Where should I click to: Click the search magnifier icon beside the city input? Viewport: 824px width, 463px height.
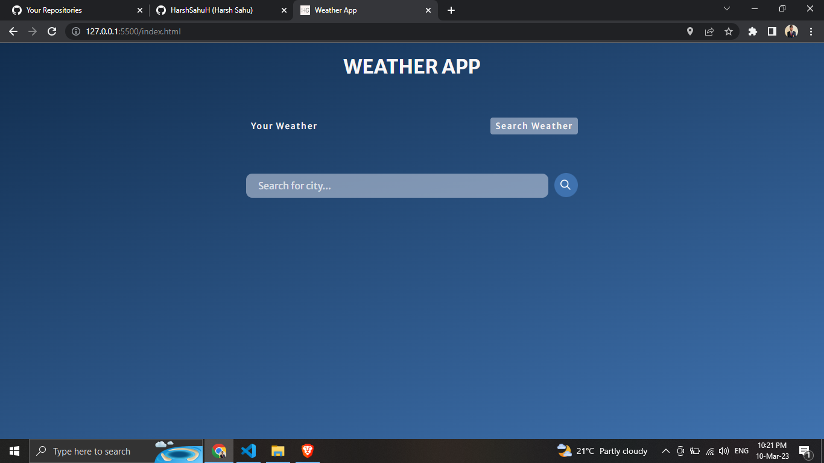(565, 185)
